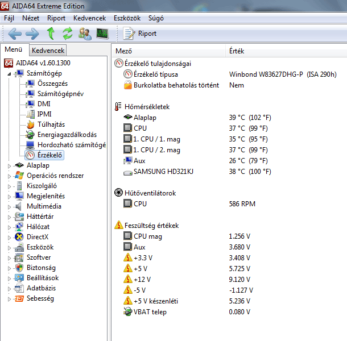This screenshot has width=347, height=341.
Task: Click the 586 RPM fan value
Action: [242, 203]
